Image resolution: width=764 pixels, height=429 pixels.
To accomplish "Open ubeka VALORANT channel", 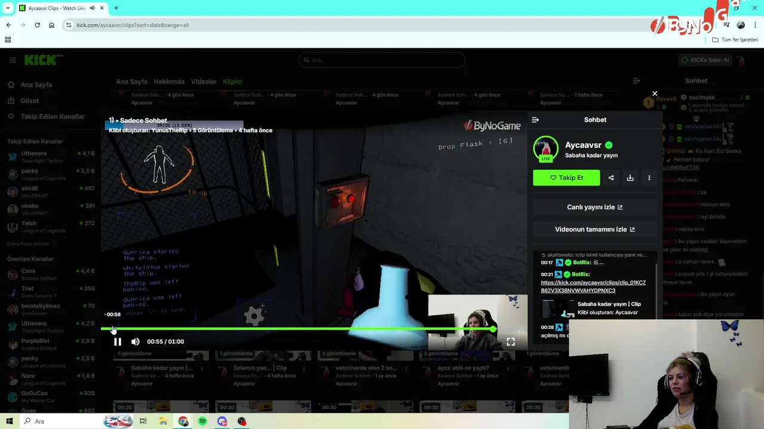I will click(x=51, y=209).
